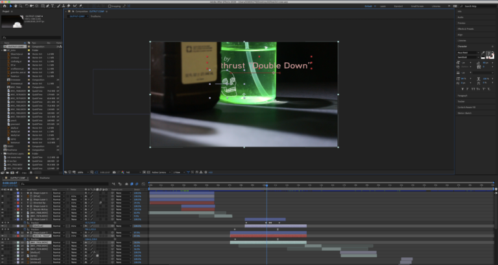Image resolution: width=498 pixels, height=265 pixels.
Task: Click the red label color of layer 4
Action: point(18,203)
